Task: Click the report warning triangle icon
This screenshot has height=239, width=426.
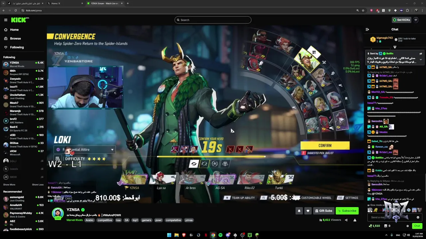Action: 355,220
